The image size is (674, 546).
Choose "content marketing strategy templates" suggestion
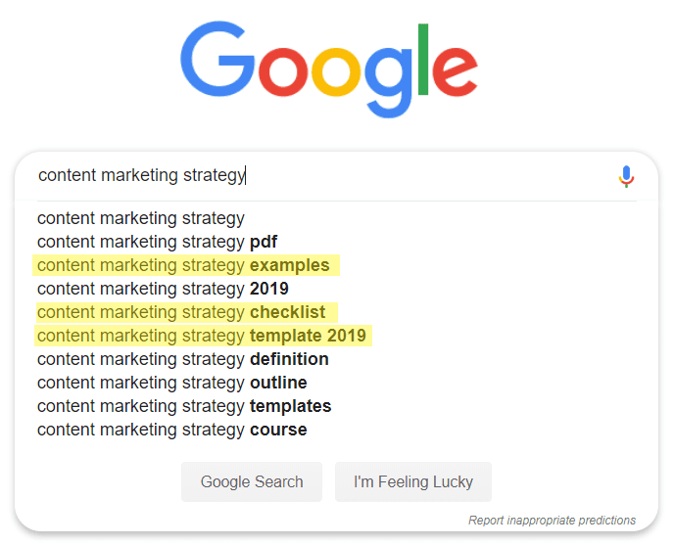[184, 406]
